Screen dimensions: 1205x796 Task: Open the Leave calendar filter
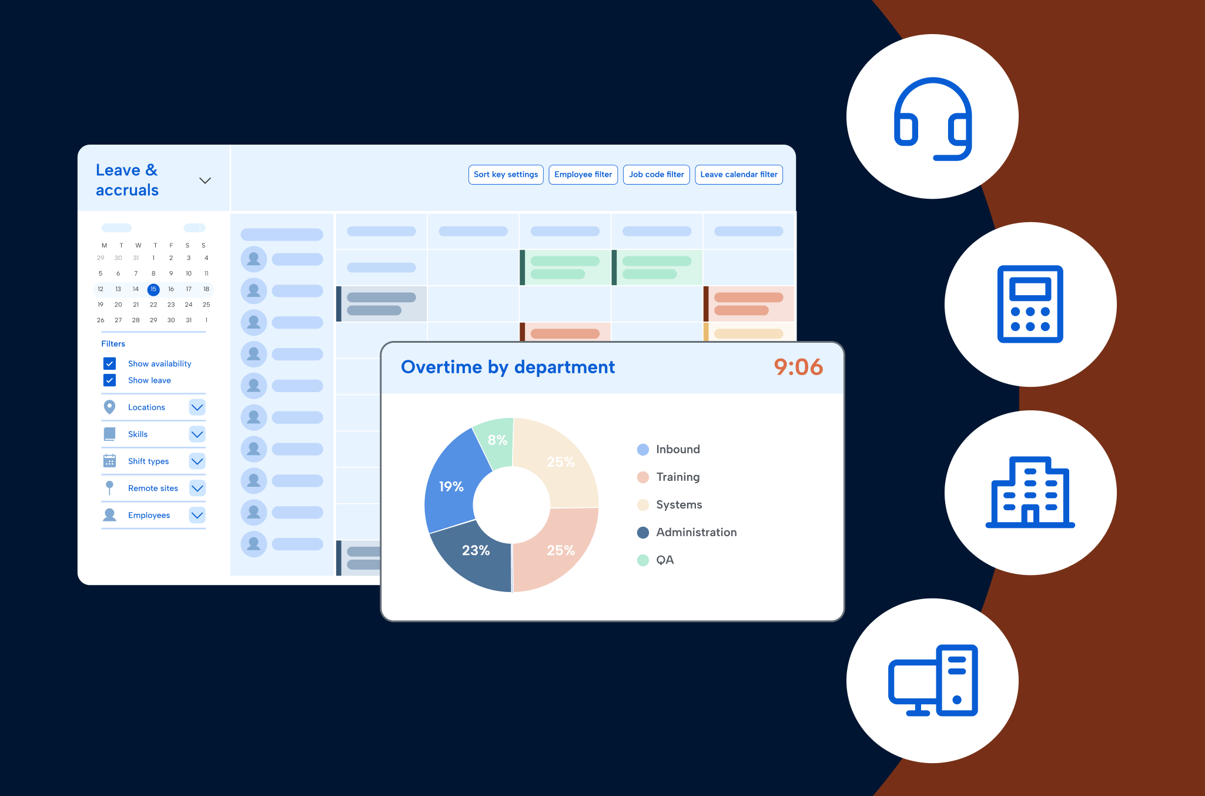coord(739,175)
